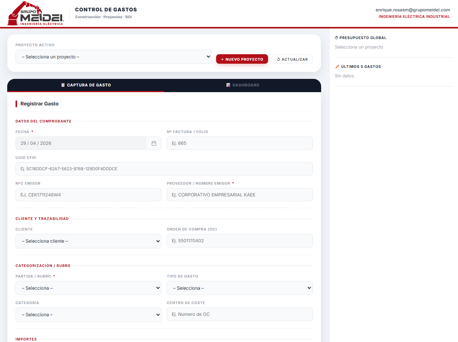Click the Control de Gastos title
Image resolution: width=458 pixels, height=342 pixels.
tap(106, 9)
